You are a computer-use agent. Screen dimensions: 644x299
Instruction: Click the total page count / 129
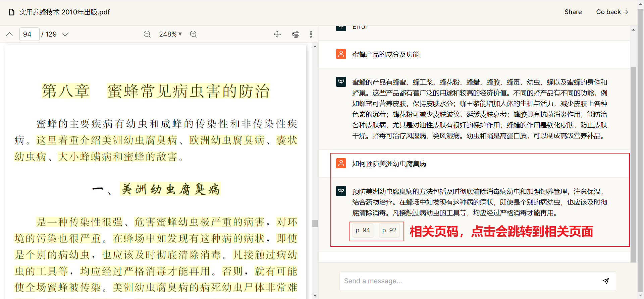(x=49, y=34)
